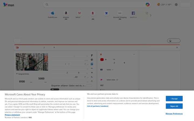Viewport: 194px width, 121px height.
Task: Open List of partners (vendors) link
Action: tap(98, 106)
